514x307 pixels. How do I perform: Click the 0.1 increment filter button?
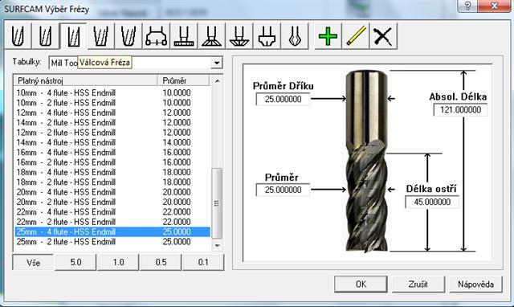click(203, 262)
